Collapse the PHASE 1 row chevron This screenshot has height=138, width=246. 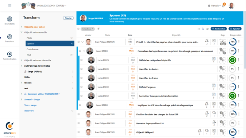83,42
